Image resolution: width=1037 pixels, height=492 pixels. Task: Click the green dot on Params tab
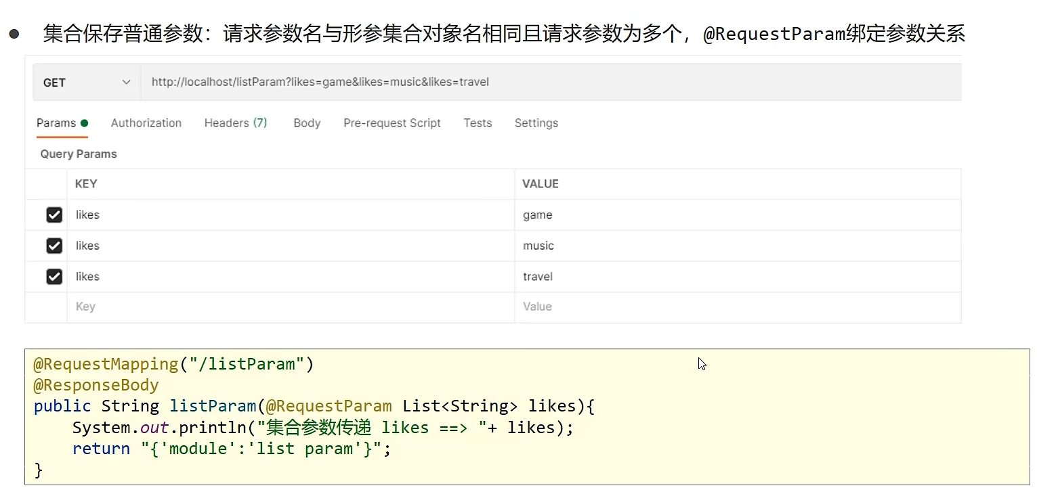click(x=85, y=123)
